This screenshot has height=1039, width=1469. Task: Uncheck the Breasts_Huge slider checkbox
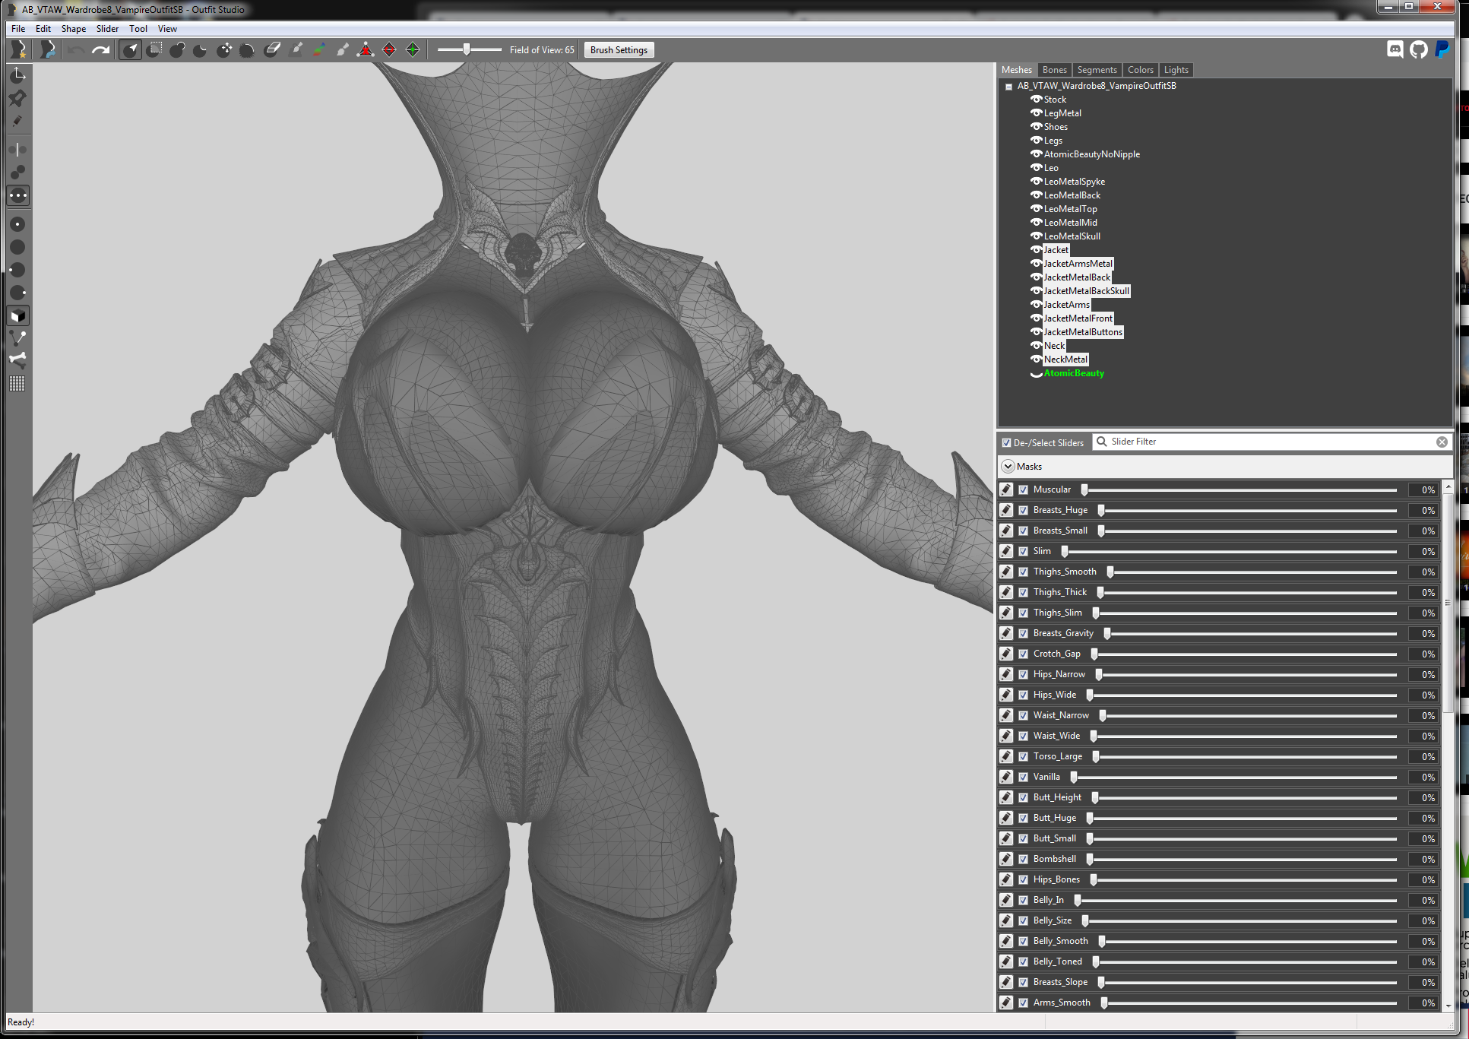pyautogui.click(x=1024, y=511)
